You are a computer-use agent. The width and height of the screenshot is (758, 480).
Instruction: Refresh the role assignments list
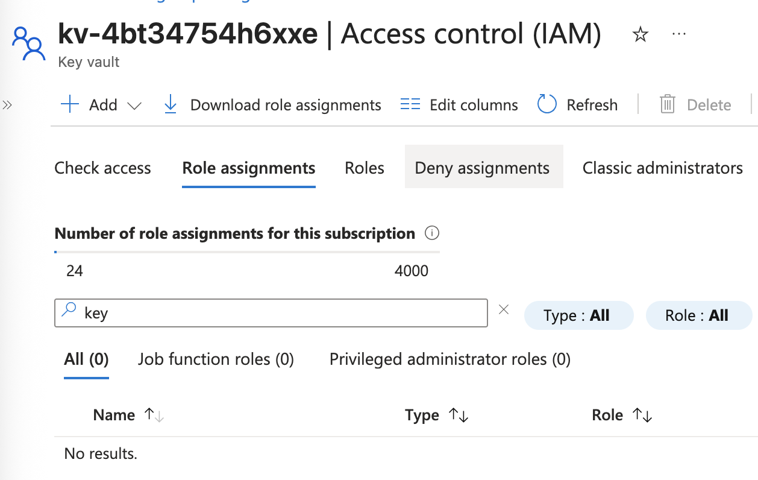point(577,105)
